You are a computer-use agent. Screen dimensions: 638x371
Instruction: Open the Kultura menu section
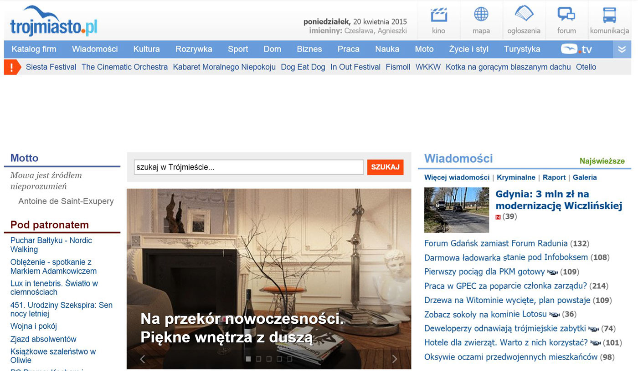pos(146,49)
